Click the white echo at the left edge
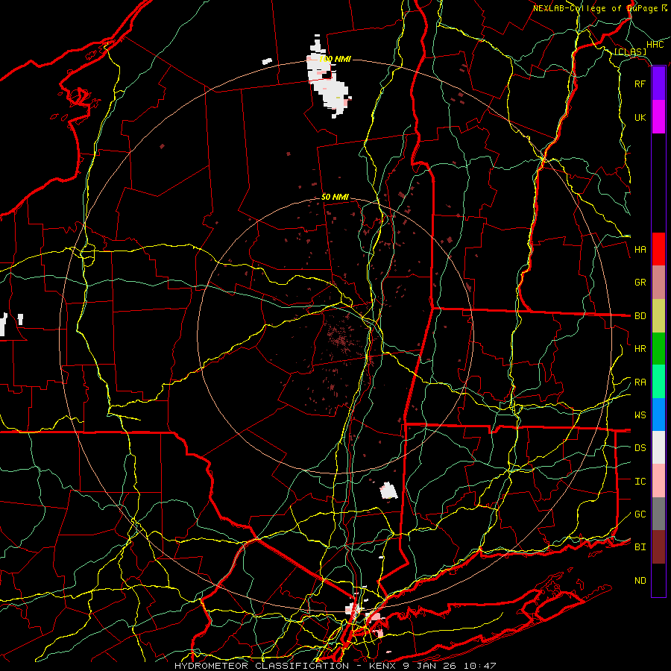The width and height of the screenshot is (671, 671). tap(4, 324)
